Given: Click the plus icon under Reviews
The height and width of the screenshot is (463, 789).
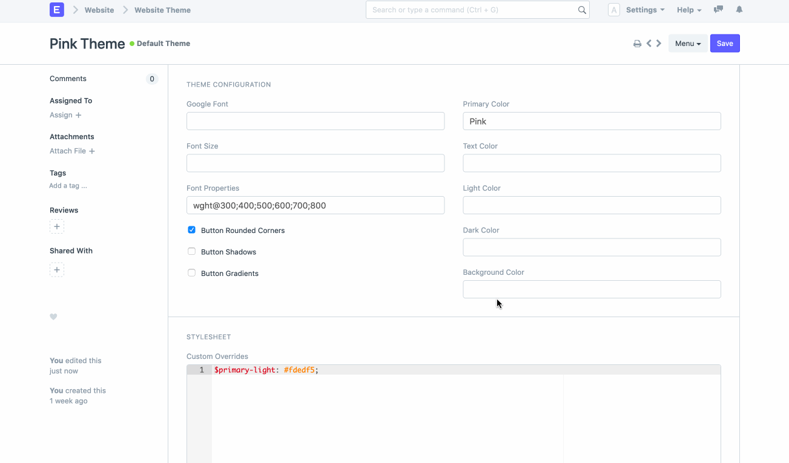Looking at the screenshot, I should (56, 226).
